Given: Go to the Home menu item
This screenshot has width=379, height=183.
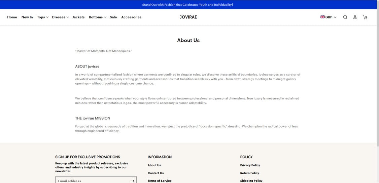Looking at the screenshot, I should 12,17.
